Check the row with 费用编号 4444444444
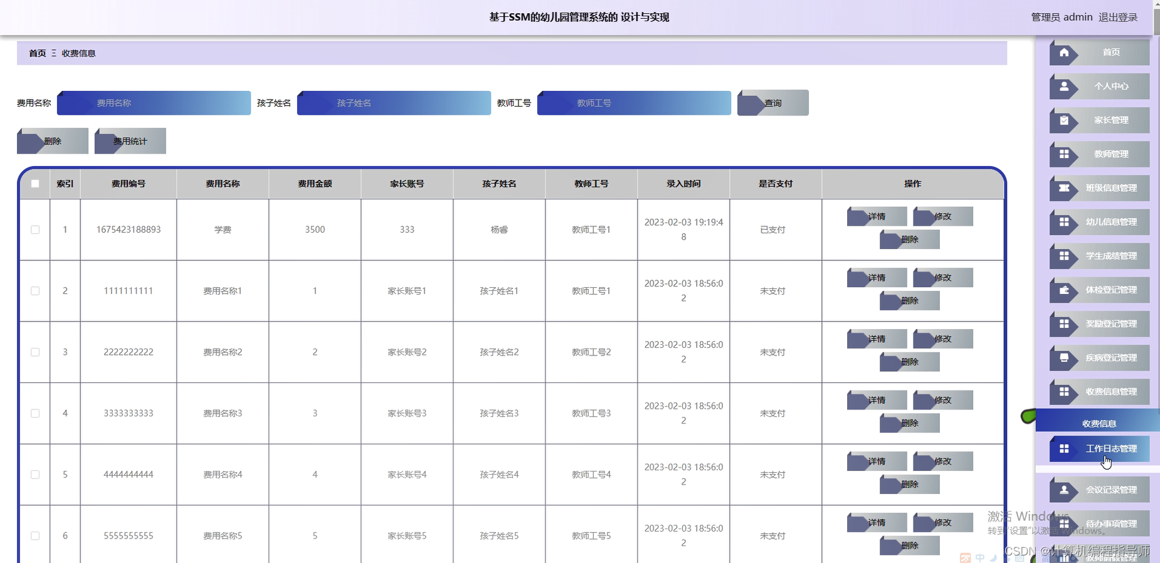1160x563 pixels. [35, 475]
